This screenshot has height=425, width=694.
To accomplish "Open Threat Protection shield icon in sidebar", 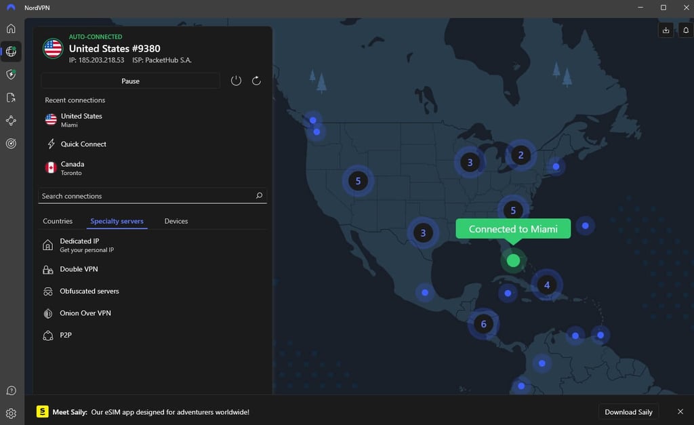I will [x=11, y=75].
